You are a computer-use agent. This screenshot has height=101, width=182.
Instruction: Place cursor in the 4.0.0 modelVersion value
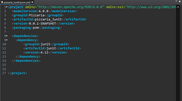pyautogui.click(x=44, y=11)
